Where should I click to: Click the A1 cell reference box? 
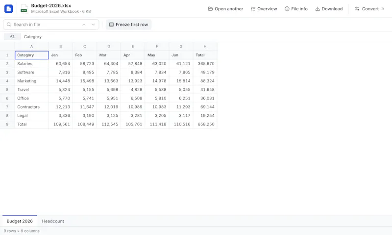point(12,36)
